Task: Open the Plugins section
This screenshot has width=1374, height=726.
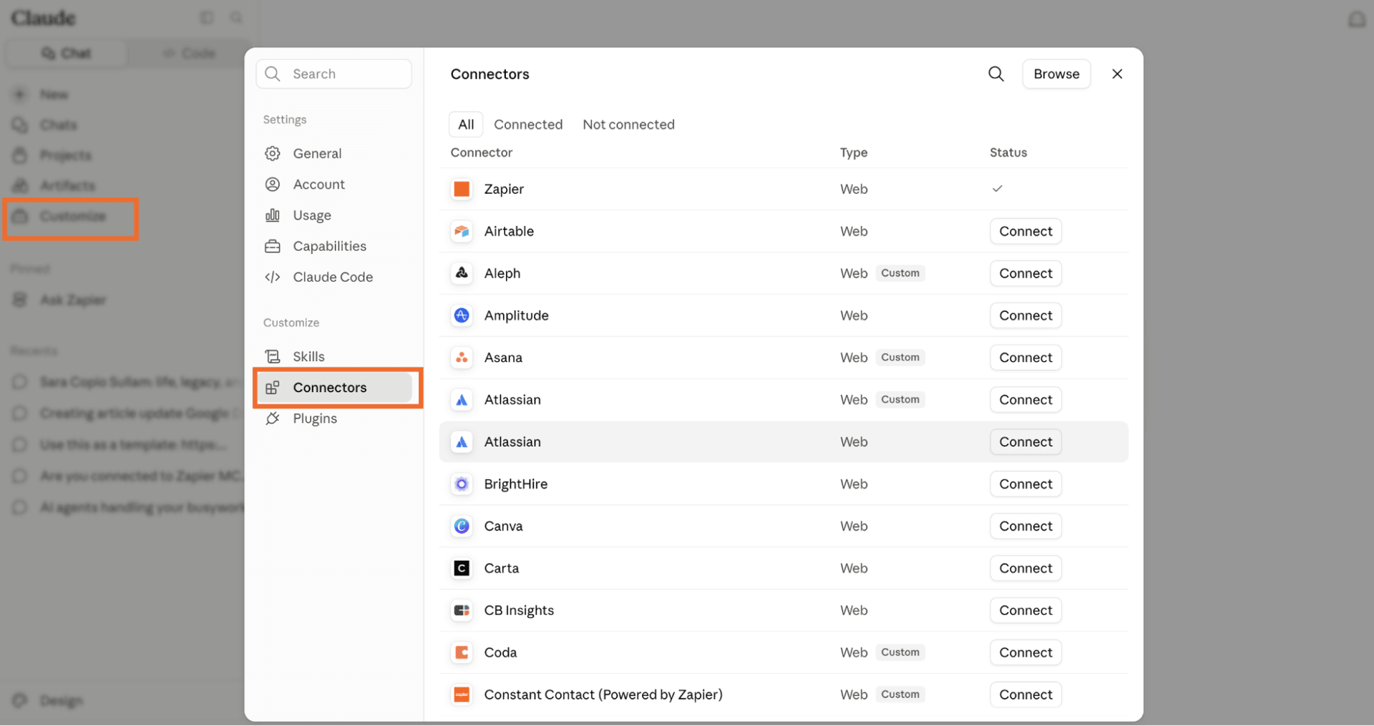Action: (334, 418)
